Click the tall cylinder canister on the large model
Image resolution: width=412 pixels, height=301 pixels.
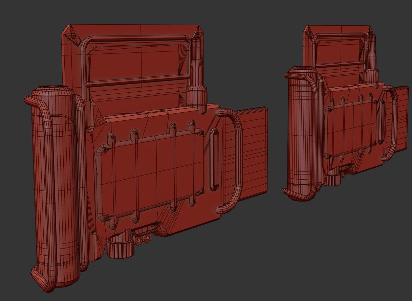(56, 186)
